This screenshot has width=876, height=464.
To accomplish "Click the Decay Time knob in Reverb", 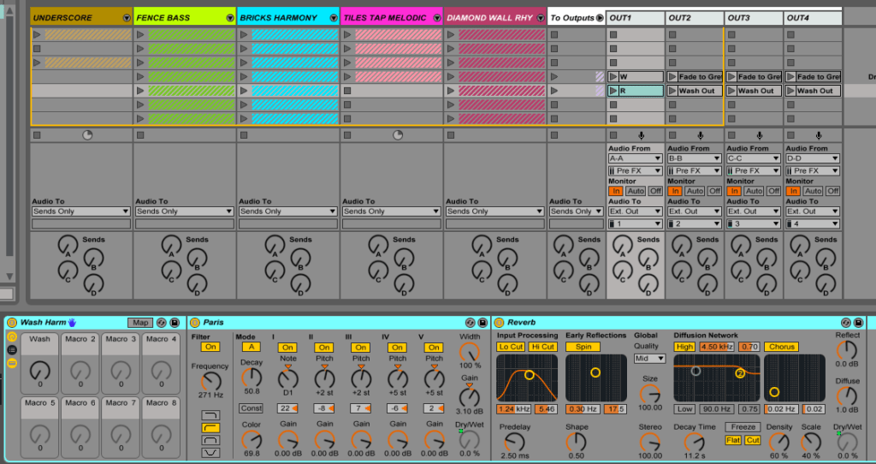I will [x=695, y=443].
